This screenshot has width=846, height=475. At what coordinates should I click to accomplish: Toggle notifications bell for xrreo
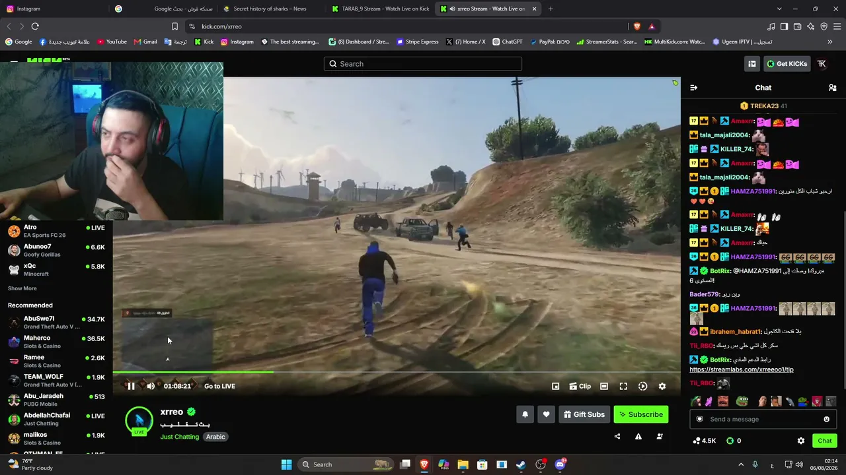(525, 414)
